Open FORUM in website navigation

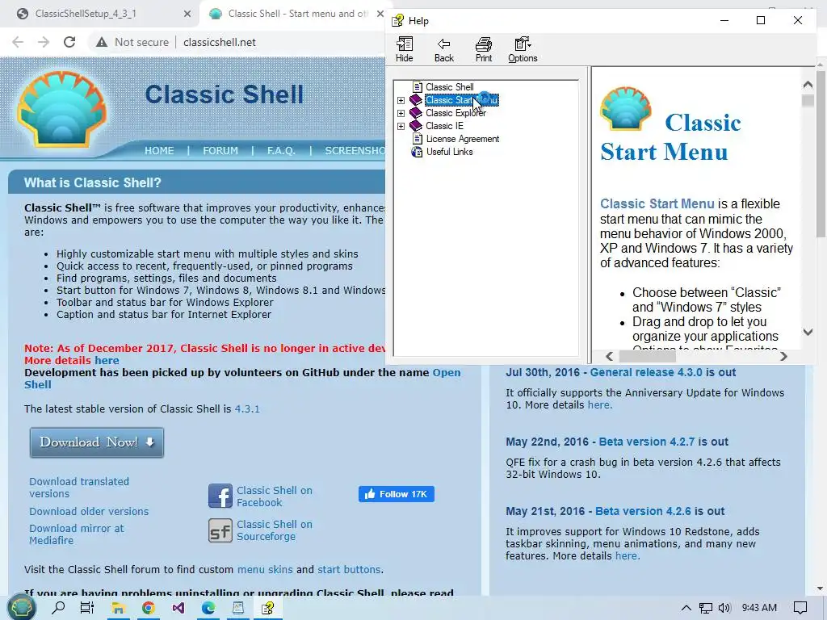(220, 151)
